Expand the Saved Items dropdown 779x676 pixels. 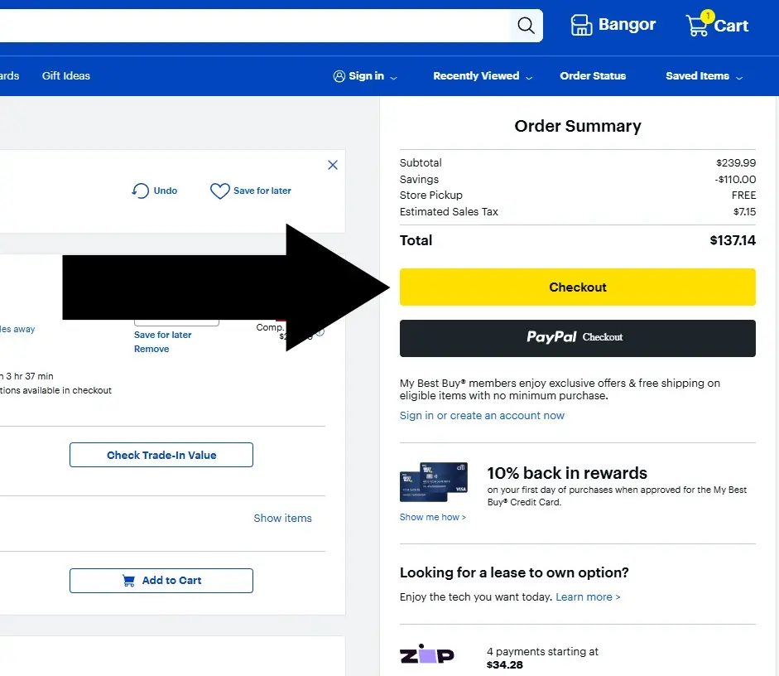pyautogui.click(x=739, y=78)
